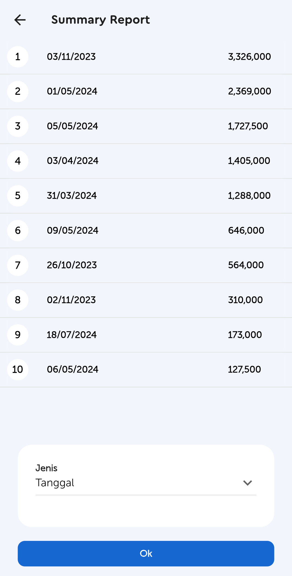Tap the rank 10 circle badge

18,369
